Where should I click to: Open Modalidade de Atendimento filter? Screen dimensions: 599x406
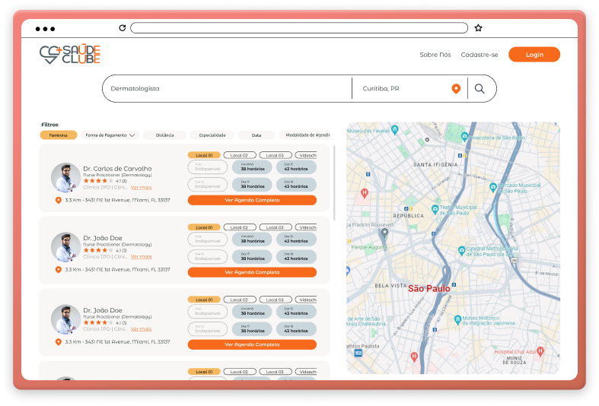304,135
